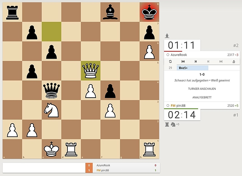This screenshot has width=242, height=176.
Task: Click the black bishop on f8
Action: [x=110, y=12]
